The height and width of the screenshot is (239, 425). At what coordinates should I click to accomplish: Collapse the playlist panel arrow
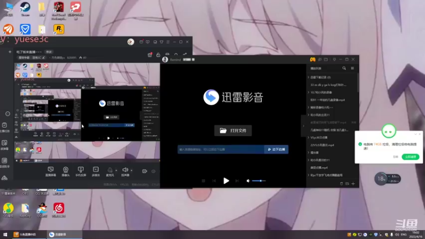point(303,126)
